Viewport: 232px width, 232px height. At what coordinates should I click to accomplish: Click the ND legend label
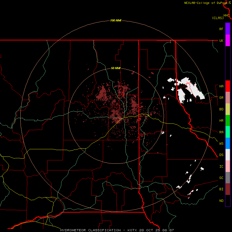tap(221, 201)
